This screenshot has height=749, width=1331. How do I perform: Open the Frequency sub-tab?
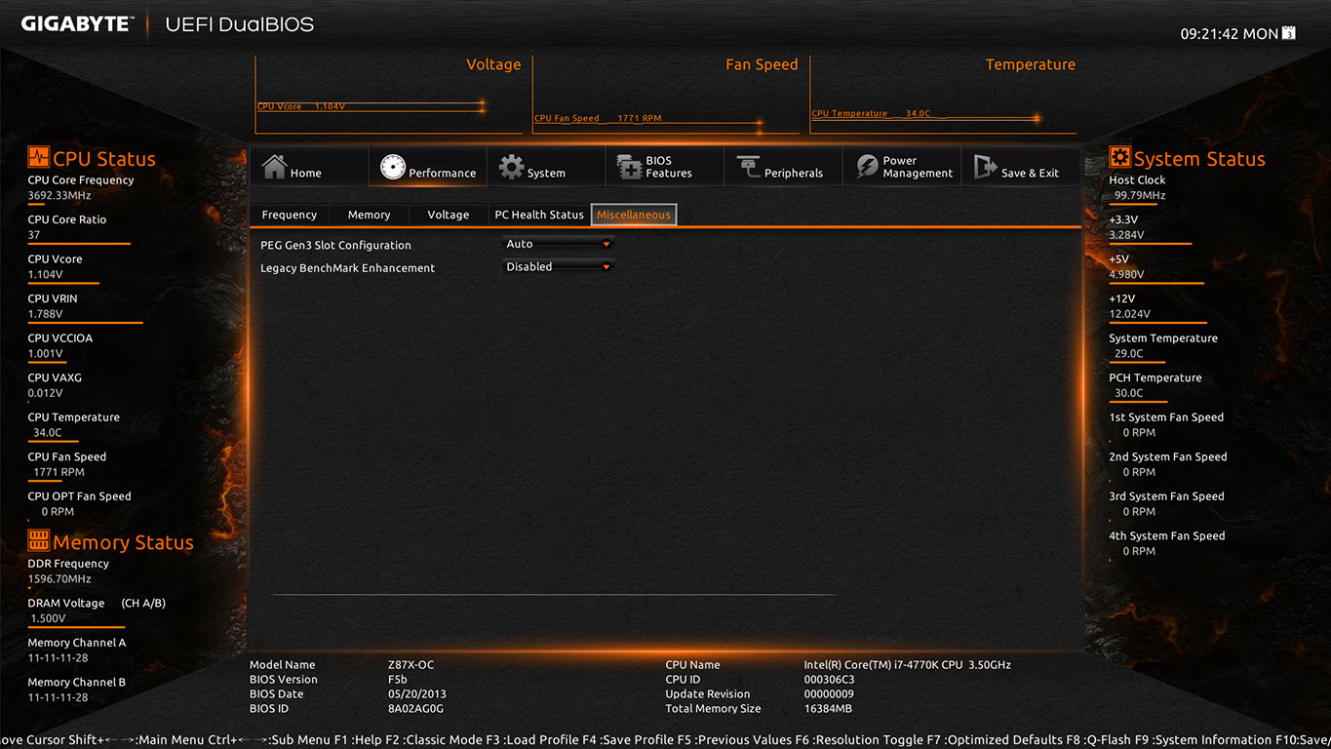pyautogui.click(x=290, y=215)
